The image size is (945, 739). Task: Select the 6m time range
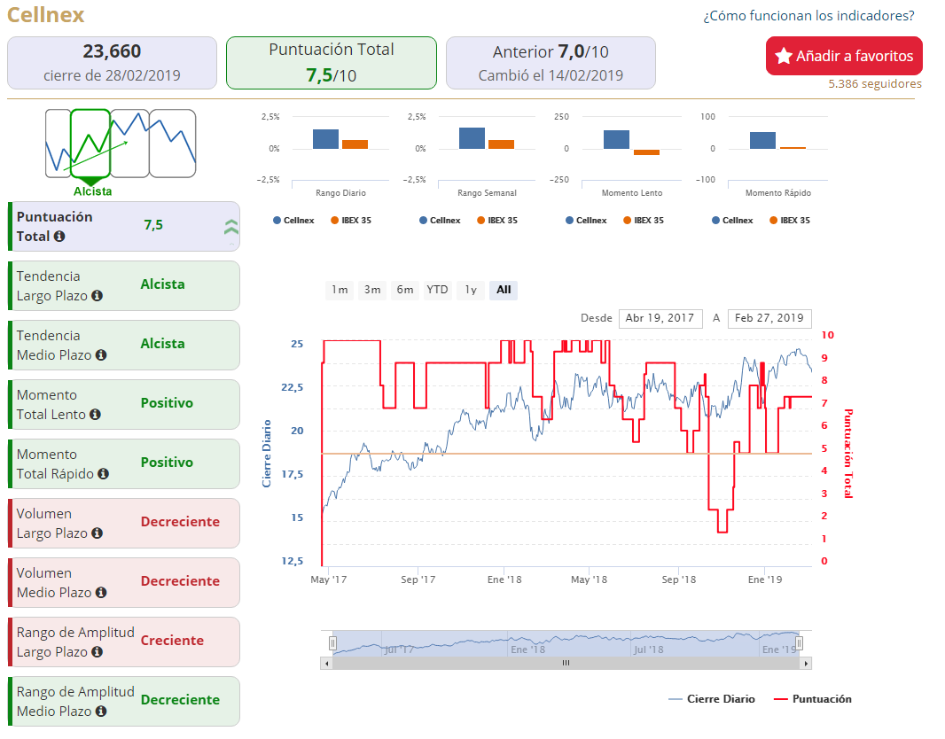(405, 291)
